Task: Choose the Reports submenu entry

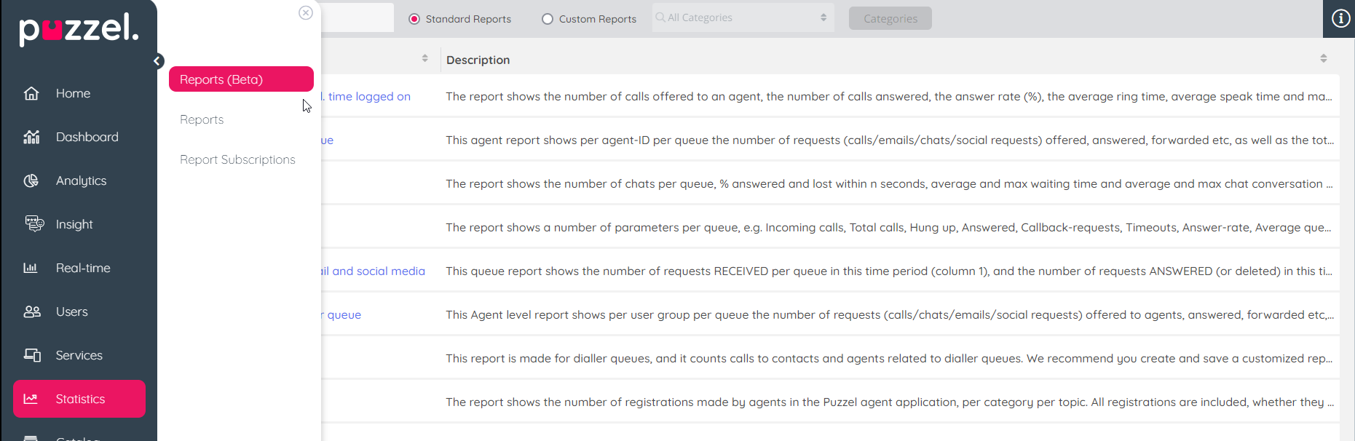Action: click(202, 119)
